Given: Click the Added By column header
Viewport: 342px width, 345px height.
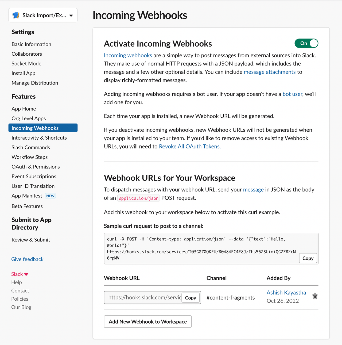Looking at the screenshot, I should click(278, 278).
